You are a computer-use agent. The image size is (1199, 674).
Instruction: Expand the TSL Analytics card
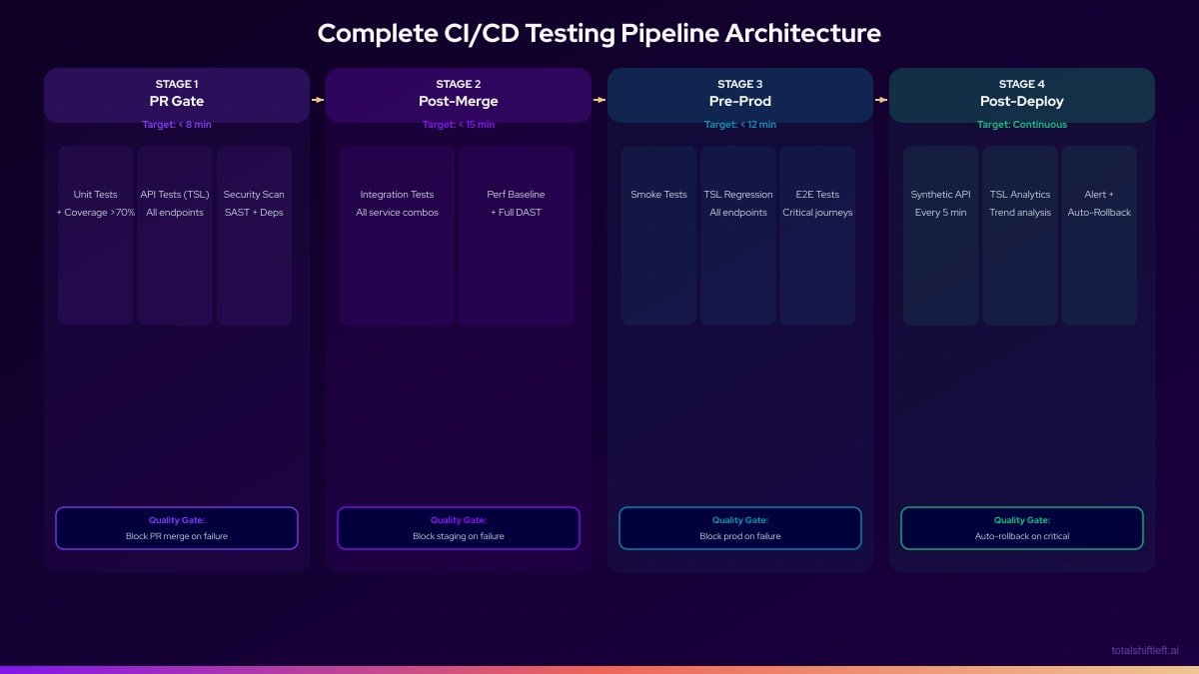[1020, 234]
